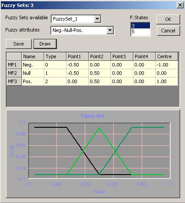Select FuzzySet_1 combo box field
Viewport: 185px width, 203px height.
(x=76, y=19)
